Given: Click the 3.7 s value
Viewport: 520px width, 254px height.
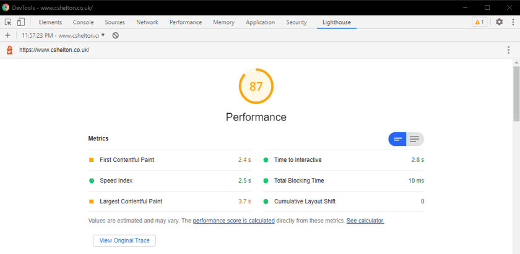Looking at the screenshot, I should point(245,201).
